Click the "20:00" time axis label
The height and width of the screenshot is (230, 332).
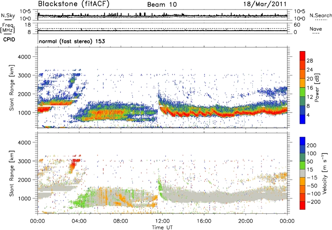point(246,221)
